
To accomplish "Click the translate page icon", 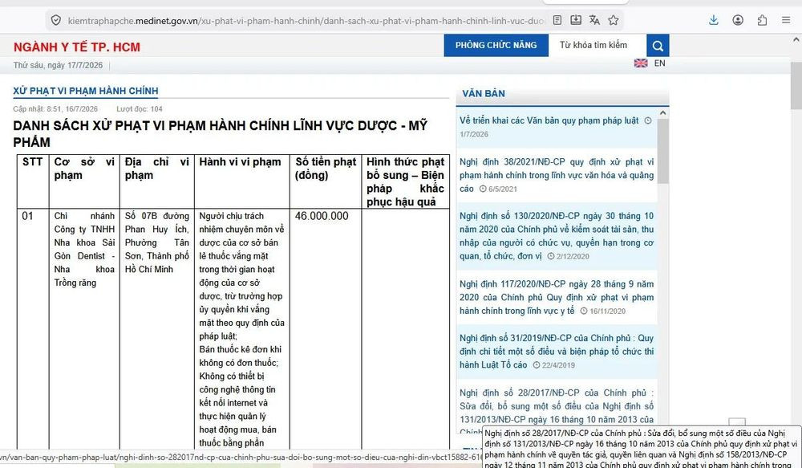I will [x=594, y=20].
